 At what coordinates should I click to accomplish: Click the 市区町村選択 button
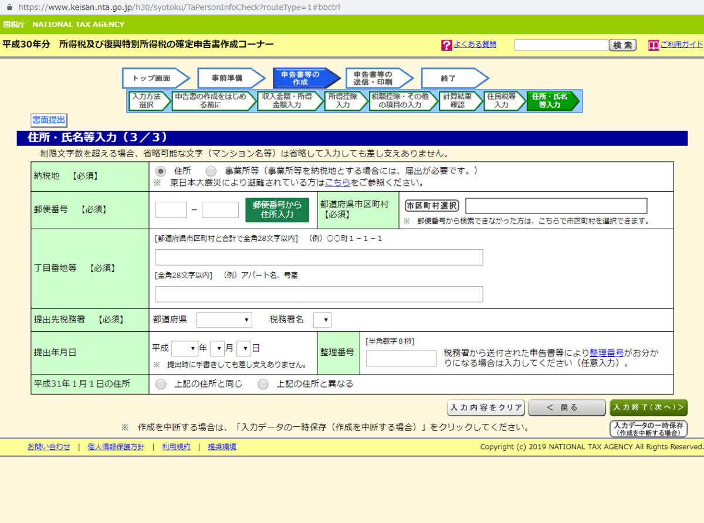pyautogui.click(x=432, y=206)
